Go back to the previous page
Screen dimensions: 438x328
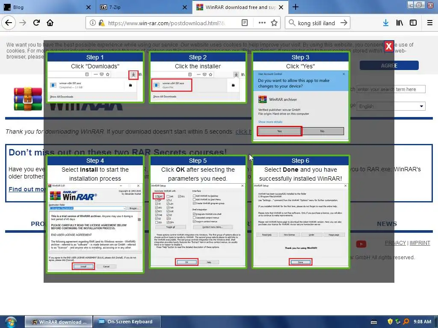coord(9,23)
